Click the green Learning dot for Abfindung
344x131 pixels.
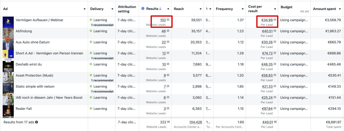pyautogui.click(x=91, y=31)
